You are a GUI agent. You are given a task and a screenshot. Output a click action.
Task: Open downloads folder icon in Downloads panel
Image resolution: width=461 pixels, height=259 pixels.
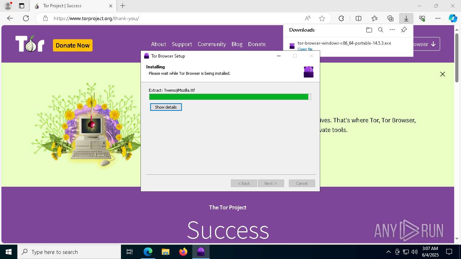click(x=369, y=30)
